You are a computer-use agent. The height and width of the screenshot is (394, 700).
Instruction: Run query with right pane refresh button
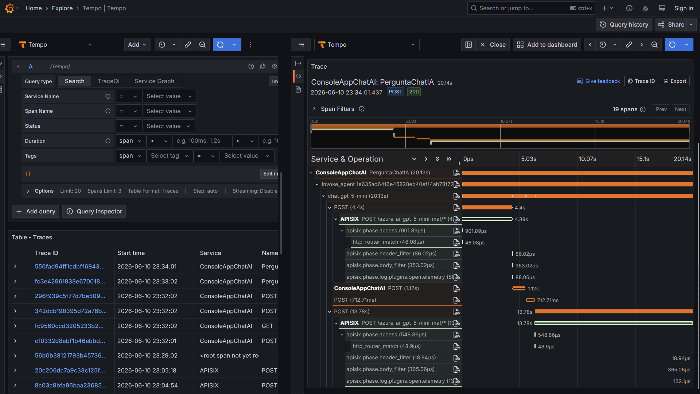(x=673, y=45)
